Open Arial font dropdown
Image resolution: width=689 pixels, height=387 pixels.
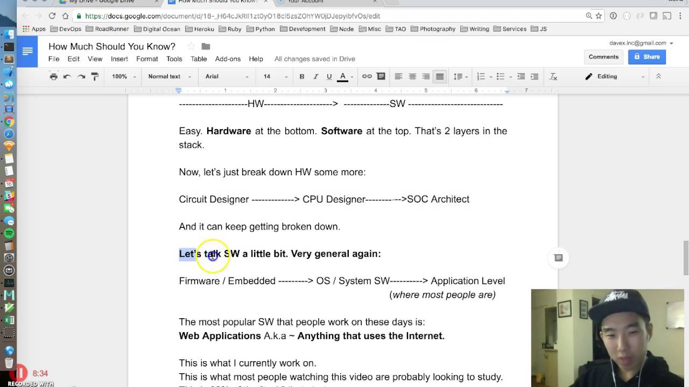tap(227, 76)
